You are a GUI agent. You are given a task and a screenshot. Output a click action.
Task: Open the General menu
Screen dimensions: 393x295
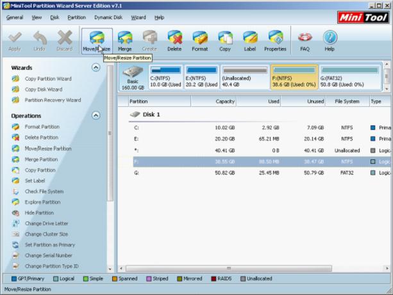[x=15, y=17]
